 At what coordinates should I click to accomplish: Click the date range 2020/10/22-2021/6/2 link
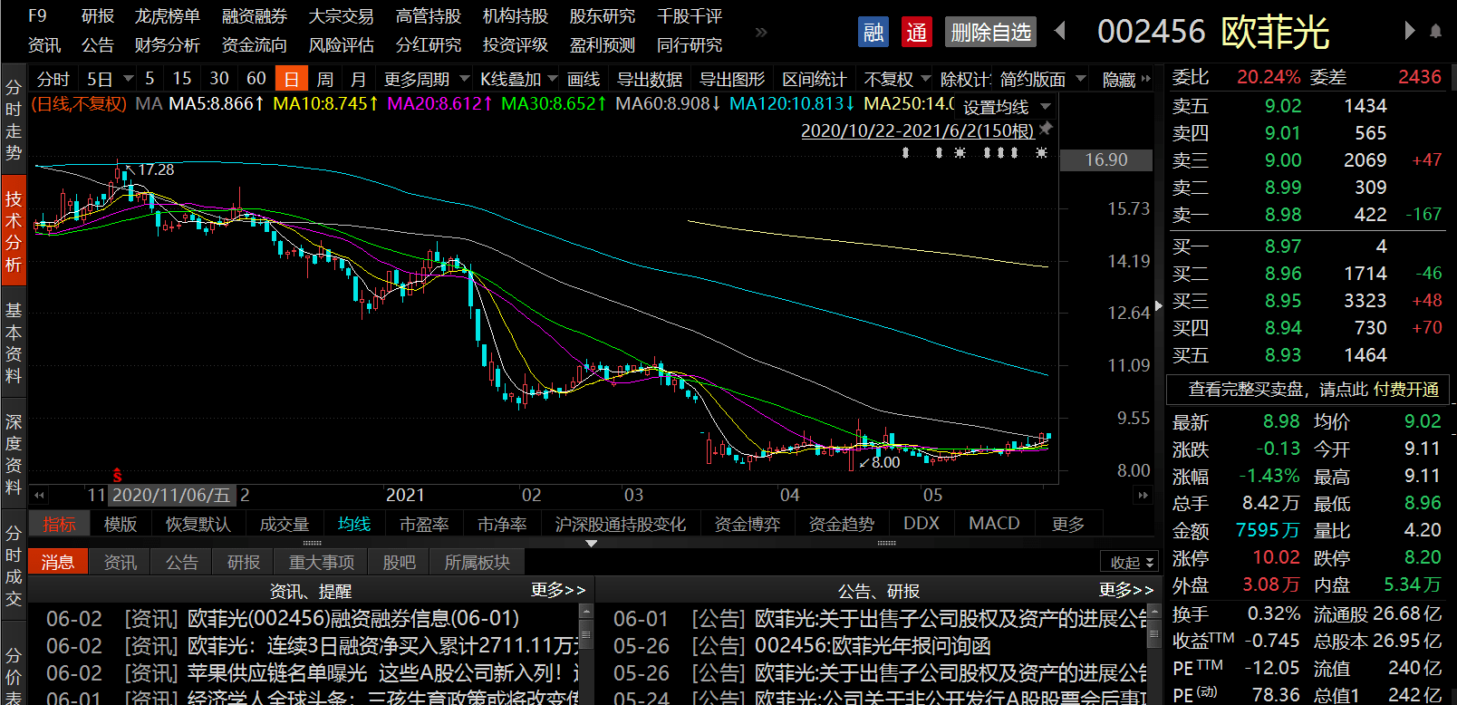point(917,130)
